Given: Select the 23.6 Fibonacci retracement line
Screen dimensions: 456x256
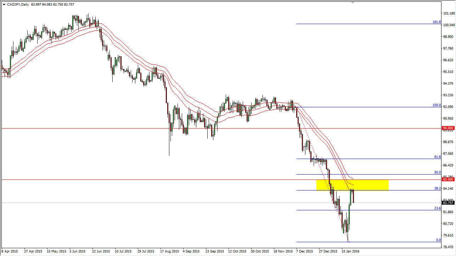Looking at the screenshot, I should coord(390,210).
